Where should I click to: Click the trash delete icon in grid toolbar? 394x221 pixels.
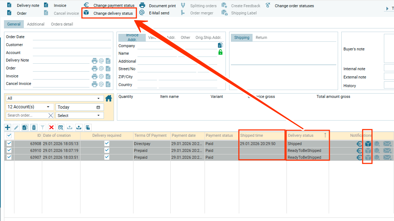click(x=34, y=127)
